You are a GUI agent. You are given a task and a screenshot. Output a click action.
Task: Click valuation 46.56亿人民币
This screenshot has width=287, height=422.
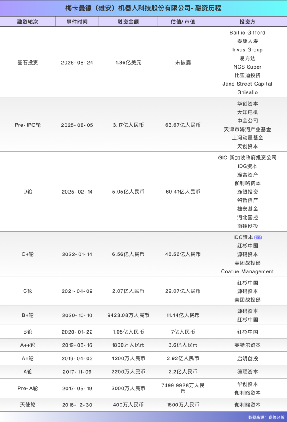click(x=183, y=254)
